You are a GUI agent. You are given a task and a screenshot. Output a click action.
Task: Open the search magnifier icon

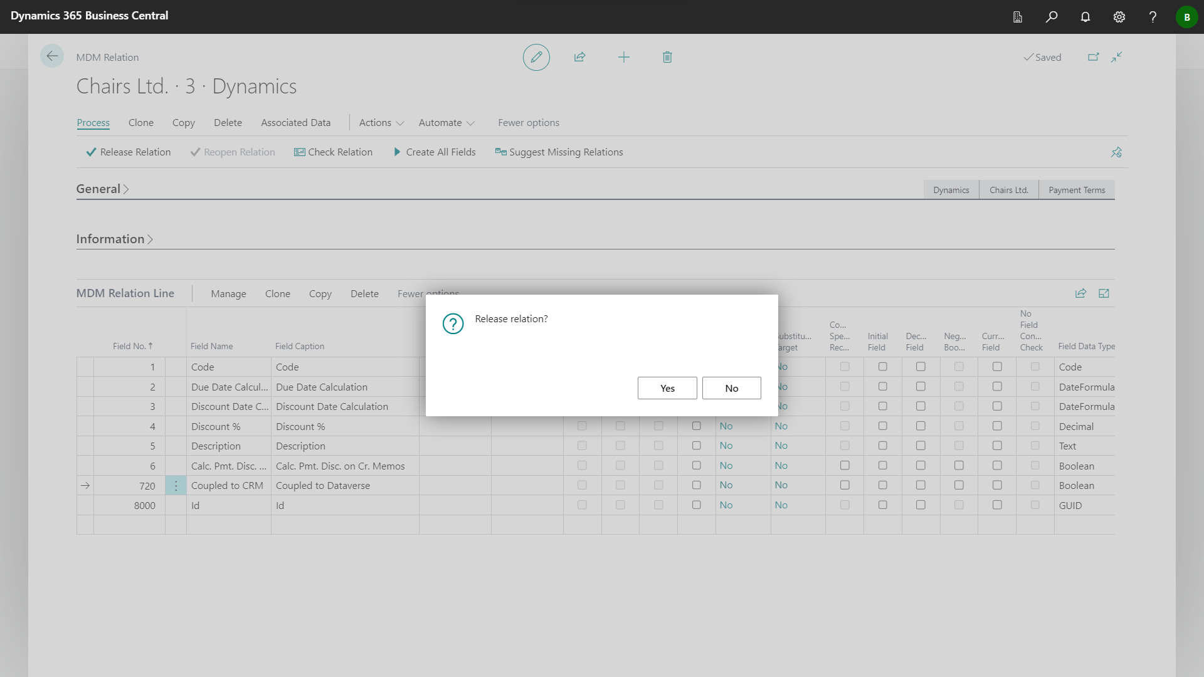click(1052, 17)
